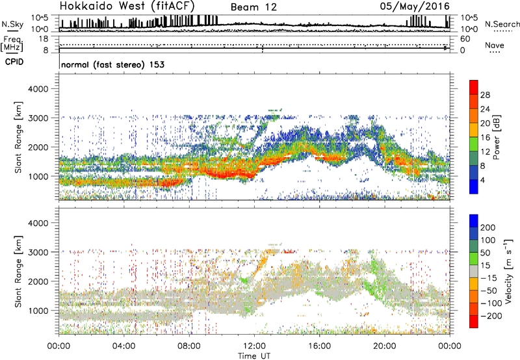This screenshot has height=360, width=520.
Task: Click the "18" frequency axis tick value
Action: 44,39
